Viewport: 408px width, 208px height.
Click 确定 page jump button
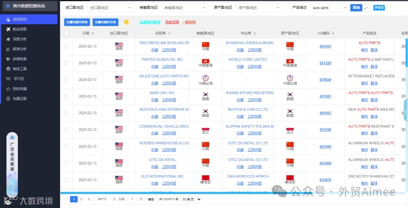tap(151, 199)
